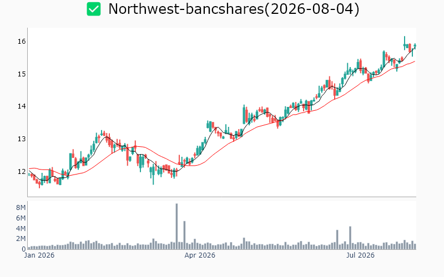The height and width of the screenshot is (277, 444).
Task: Click the Apr 2026 x-axis label
Action: (200, 255)
